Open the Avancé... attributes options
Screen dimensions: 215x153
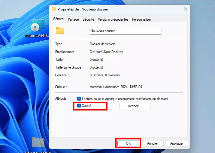pos(135,106)
